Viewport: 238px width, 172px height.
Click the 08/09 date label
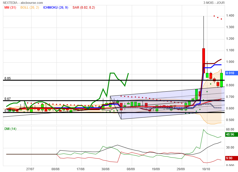[x=131, y=169]
